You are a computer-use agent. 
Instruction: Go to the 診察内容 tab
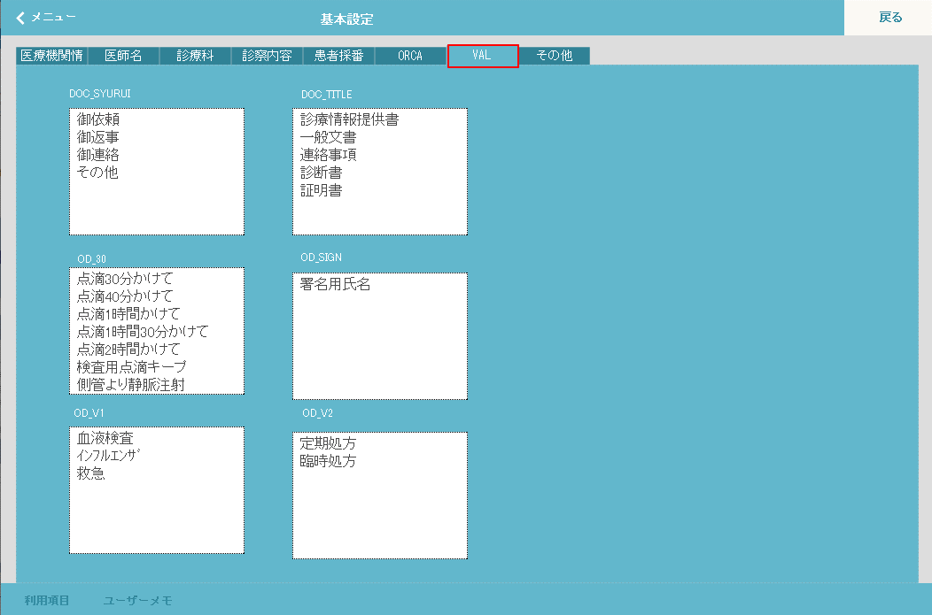[268, 56]
